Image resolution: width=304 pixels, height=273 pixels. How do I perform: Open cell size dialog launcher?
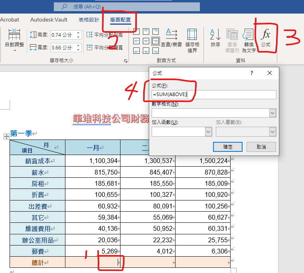[x=126, y=61]
